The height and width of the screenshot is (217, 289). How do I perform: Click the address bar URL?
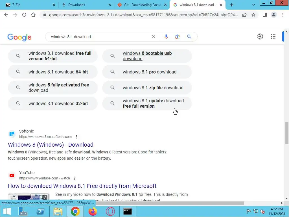click(x=143, y=15)
